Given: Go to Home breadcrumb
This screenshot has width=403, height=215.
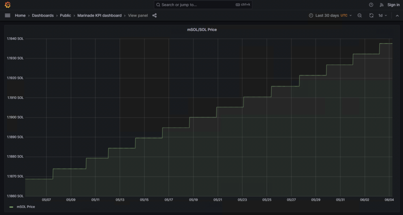Looking at the screenshot, I should point(20,15).
